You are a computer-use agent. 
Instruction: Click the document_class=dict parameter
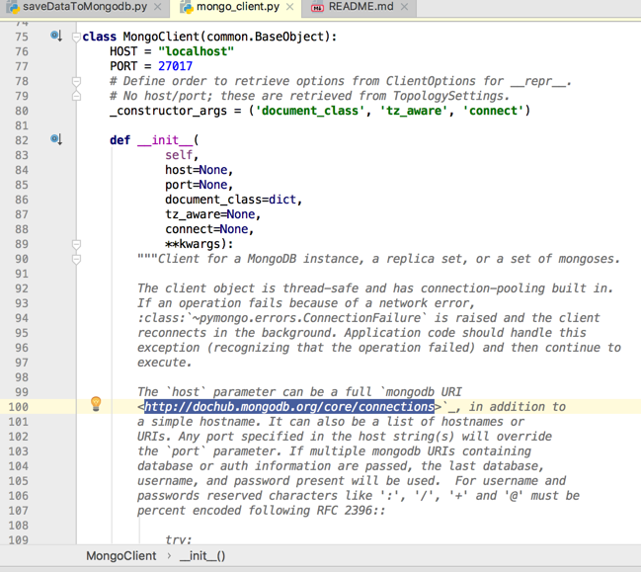tap(230, 200)
